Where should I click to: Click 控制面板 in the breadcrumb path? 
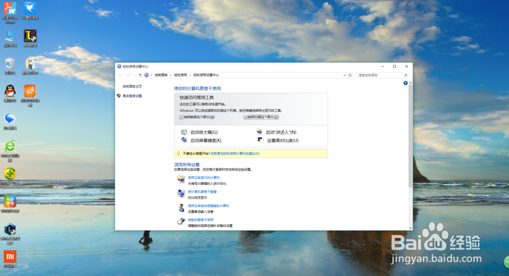[x=161, y=75]
